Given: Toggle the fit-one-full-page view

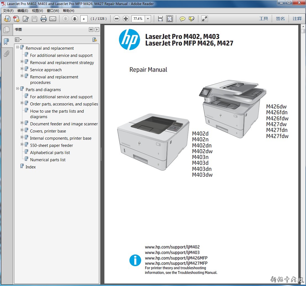Looking at the screenshot, I should pos(170,19).
